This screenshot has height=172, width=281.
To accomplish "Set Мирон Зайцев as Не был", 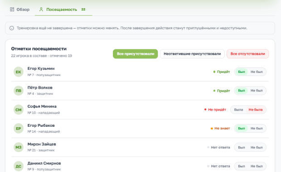I will tap(257, 147).
